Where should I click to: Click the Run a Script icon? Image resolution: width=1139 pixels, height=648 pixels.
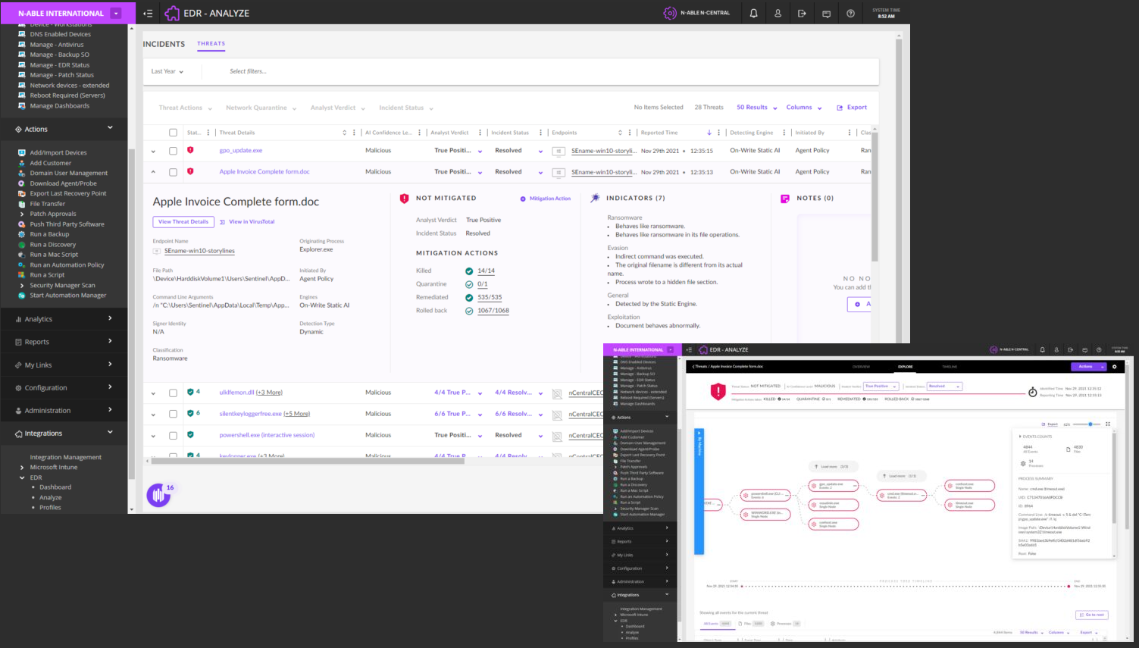point(22,275)
